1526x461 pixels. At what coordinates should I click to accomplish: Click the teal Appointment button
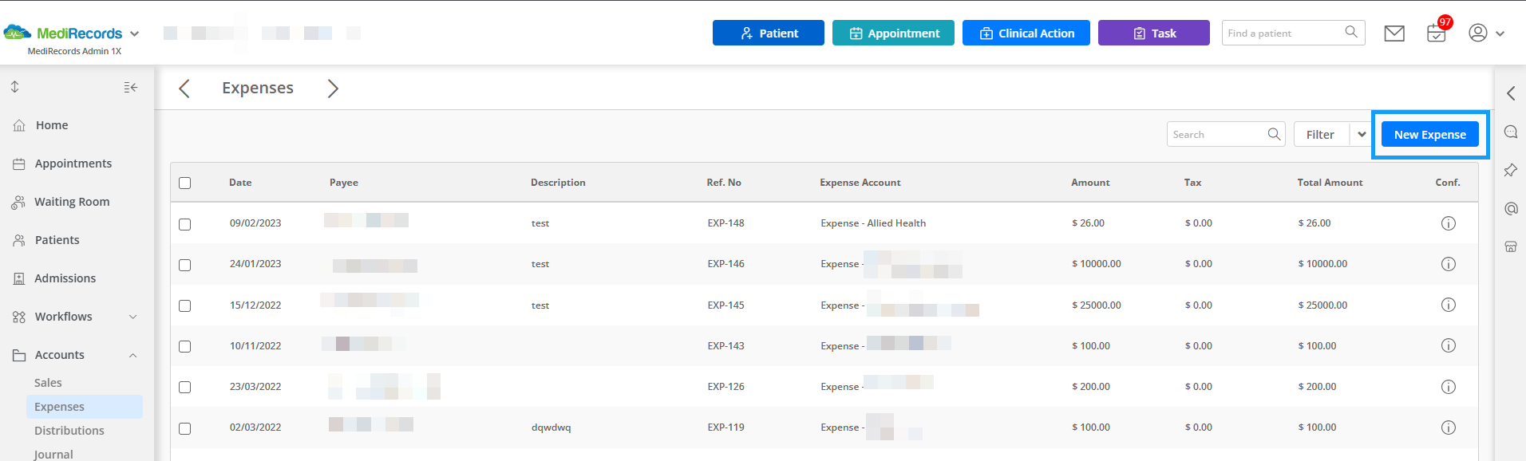coord(893,33)
